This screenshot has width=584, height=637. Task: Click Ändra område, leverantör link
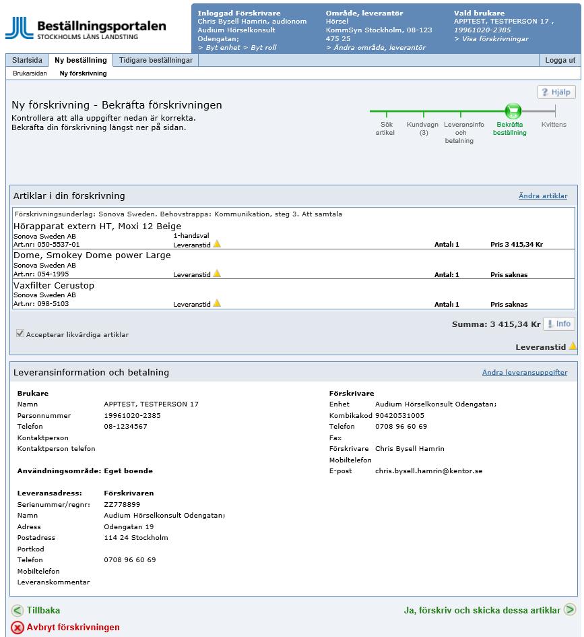(x=376, y=48)
